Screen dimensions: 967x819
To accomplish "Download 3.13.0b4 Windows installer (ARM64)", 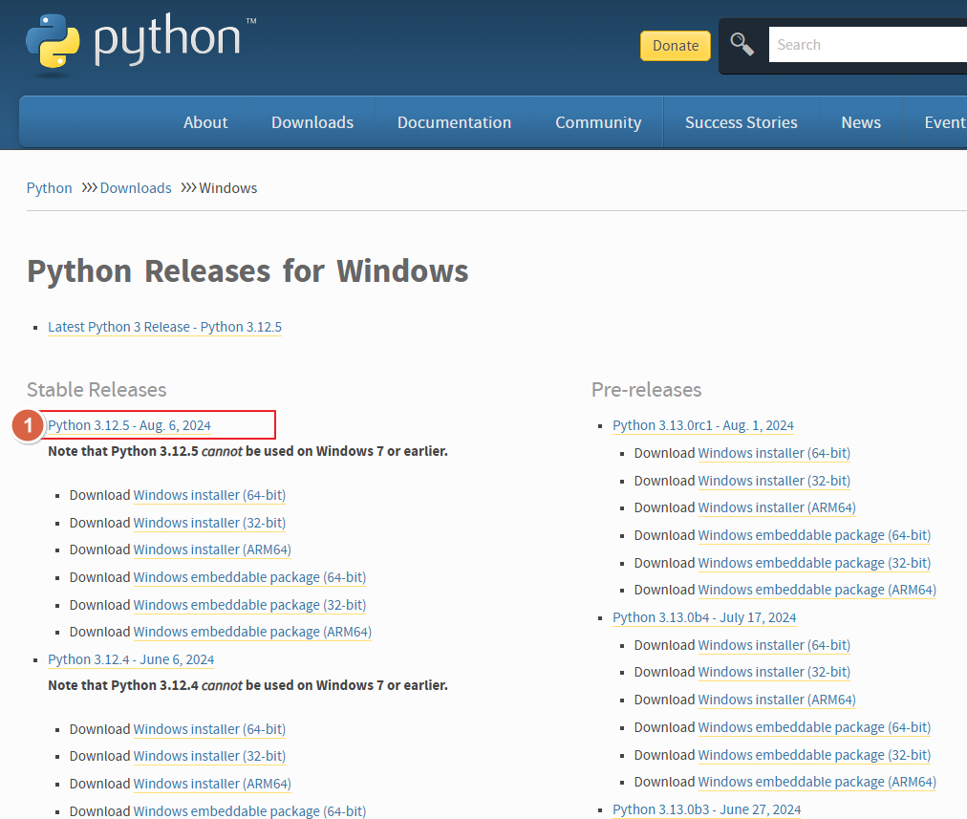I will click(777, 700).
